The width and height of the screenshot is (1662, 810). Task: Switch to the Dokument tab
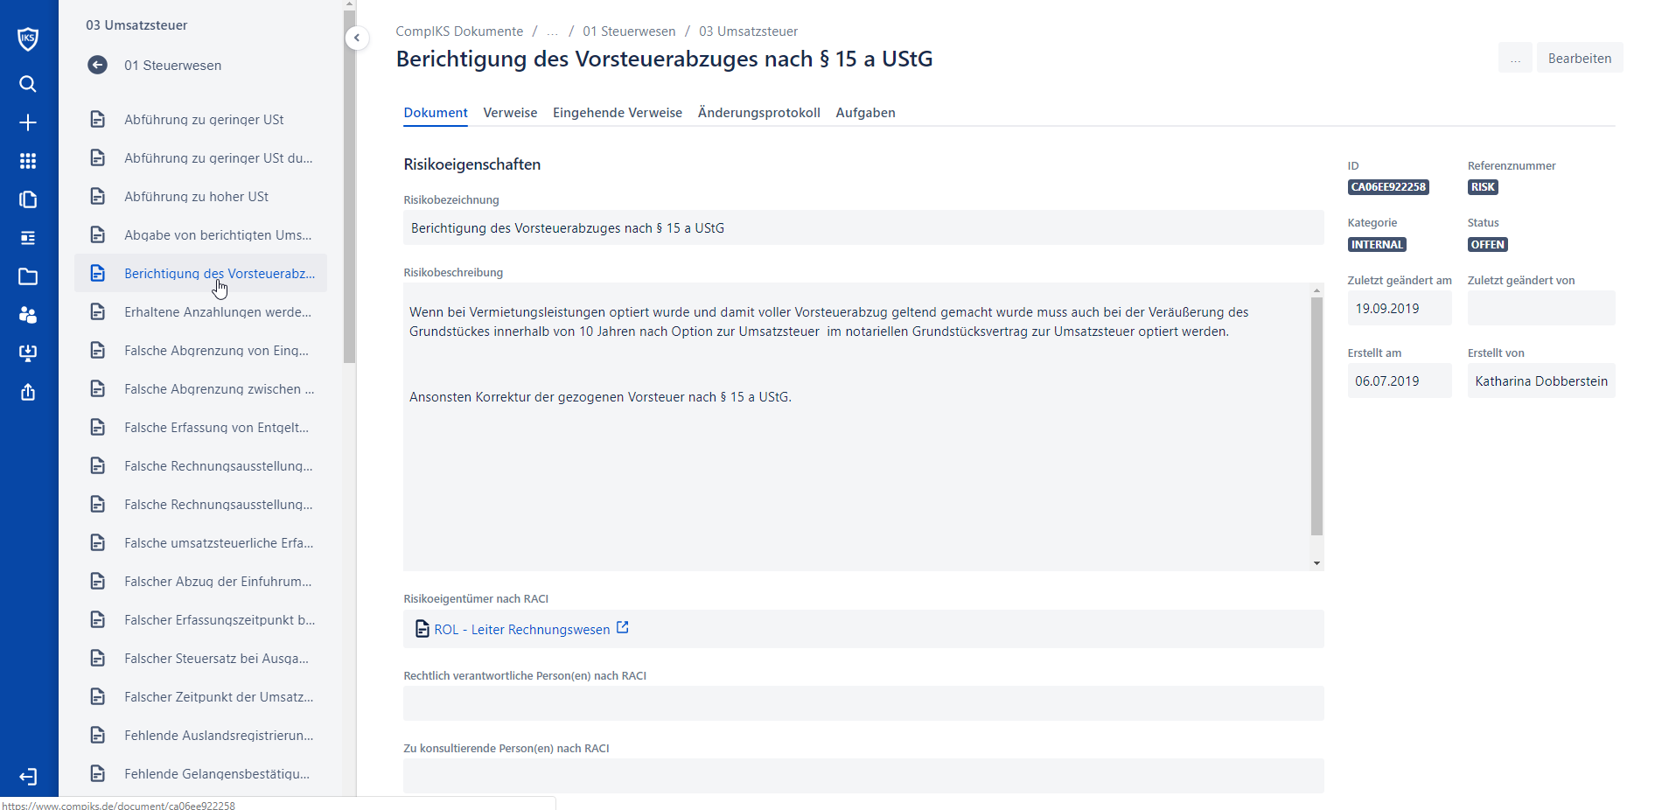coord(436,113)
